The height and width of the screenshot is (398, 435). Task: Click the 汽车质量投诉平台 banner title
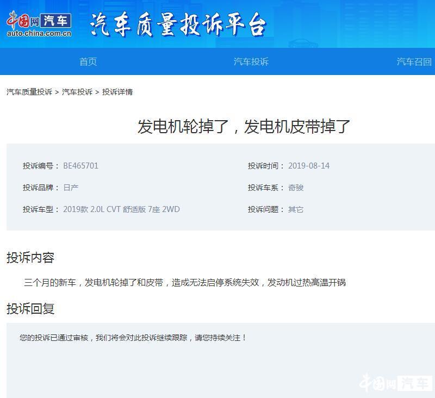178,24
